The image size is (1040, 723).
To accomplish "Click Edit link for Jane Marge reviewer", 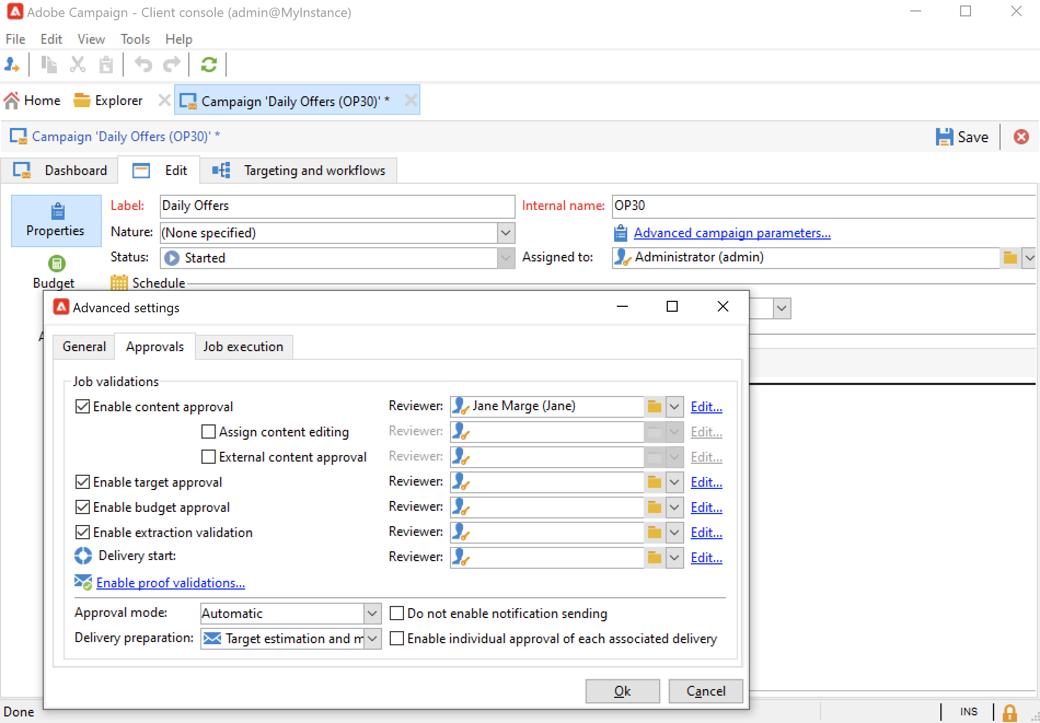I will click(706, 406).
